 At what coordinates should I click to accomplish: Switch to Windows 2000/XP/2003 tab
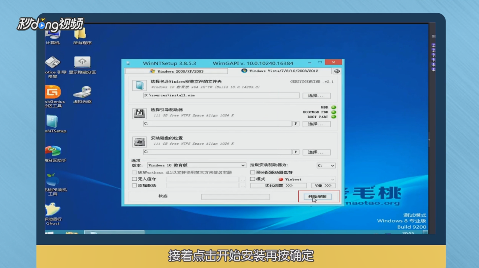click(x=176, y=71)
